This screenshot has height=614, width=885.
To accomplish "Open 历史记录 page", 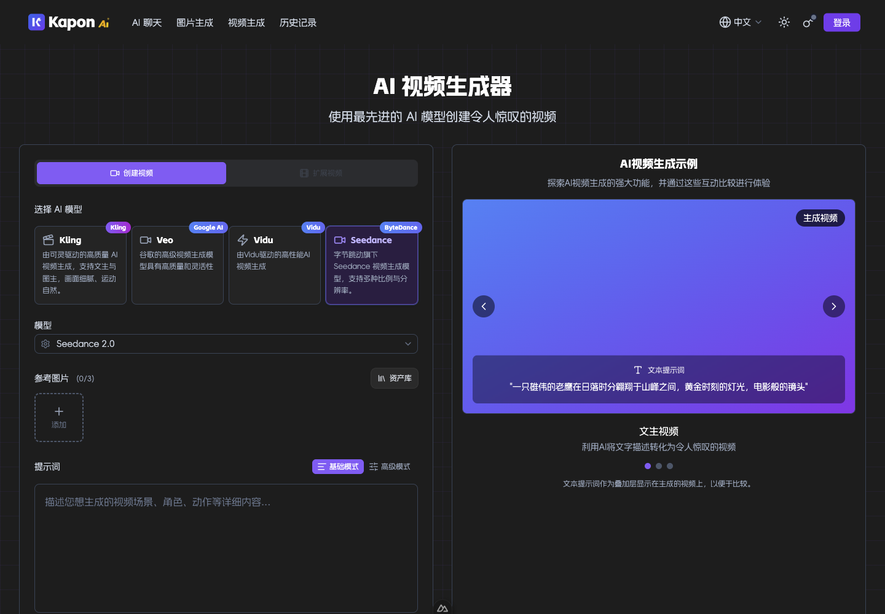I will point(298,23).
